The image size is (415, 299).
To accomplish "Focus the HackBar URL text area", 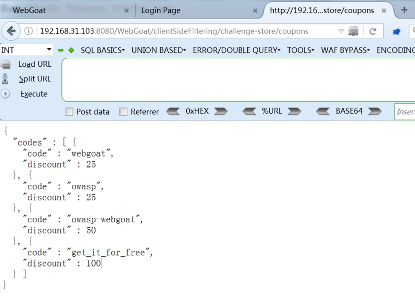I will click(238, 80).
